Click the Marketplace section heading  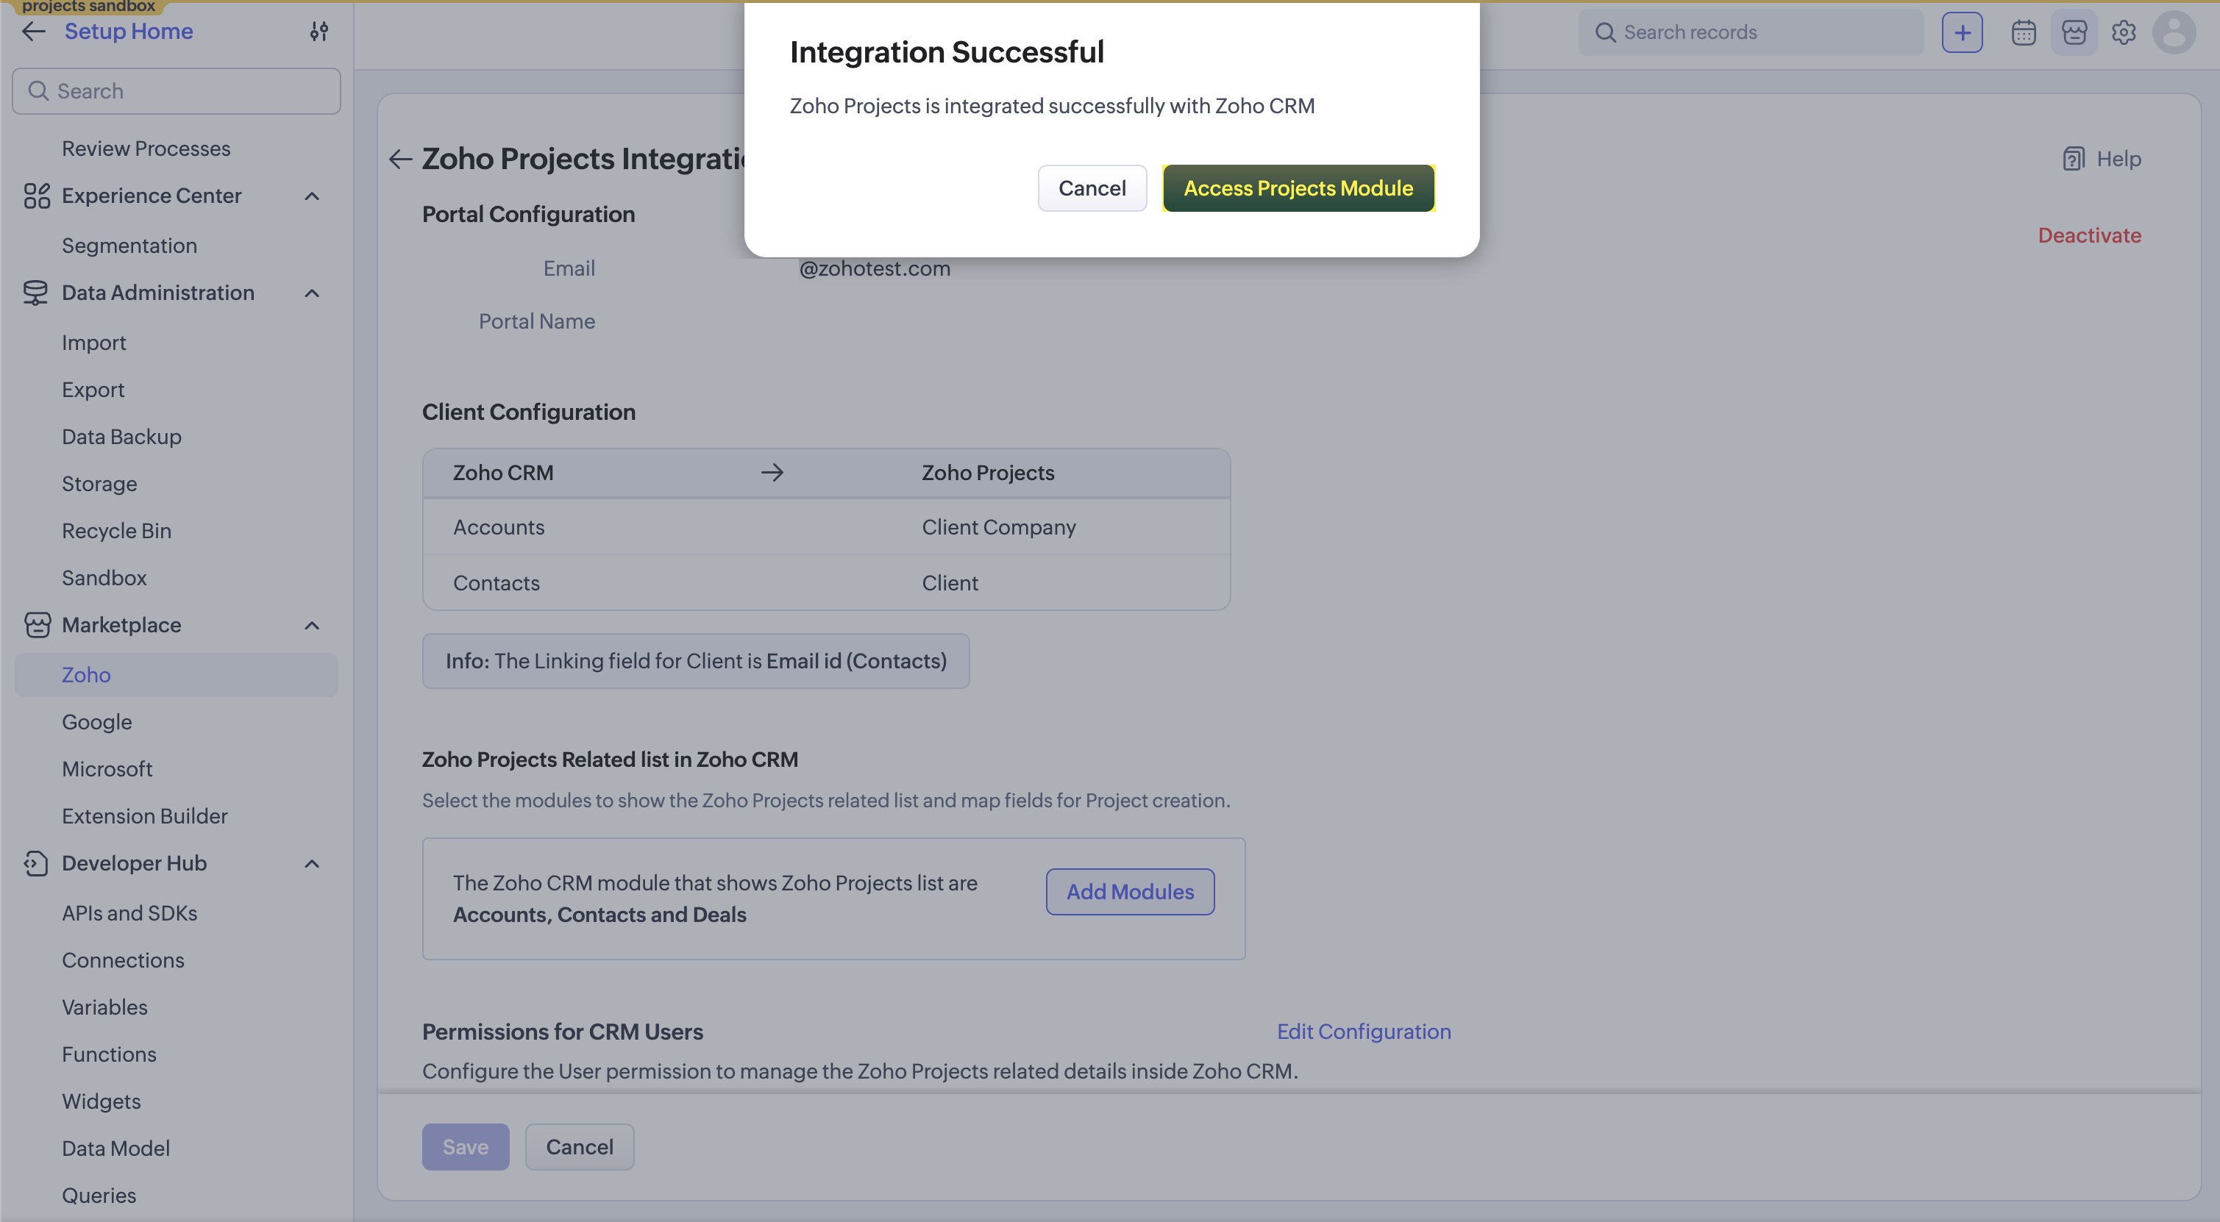tap(121, 625)
